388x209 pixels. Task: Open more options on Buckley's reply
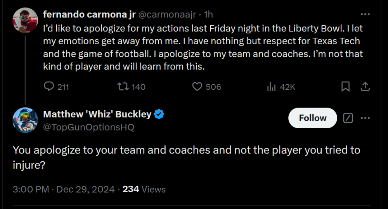365,118
